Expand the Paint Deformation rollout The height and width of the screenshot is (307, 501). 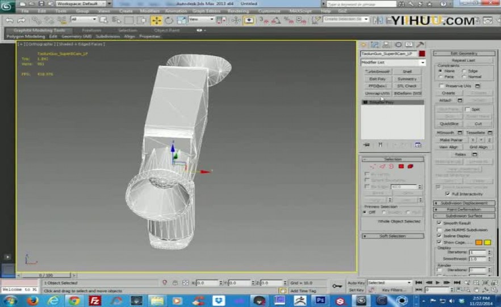464,209
